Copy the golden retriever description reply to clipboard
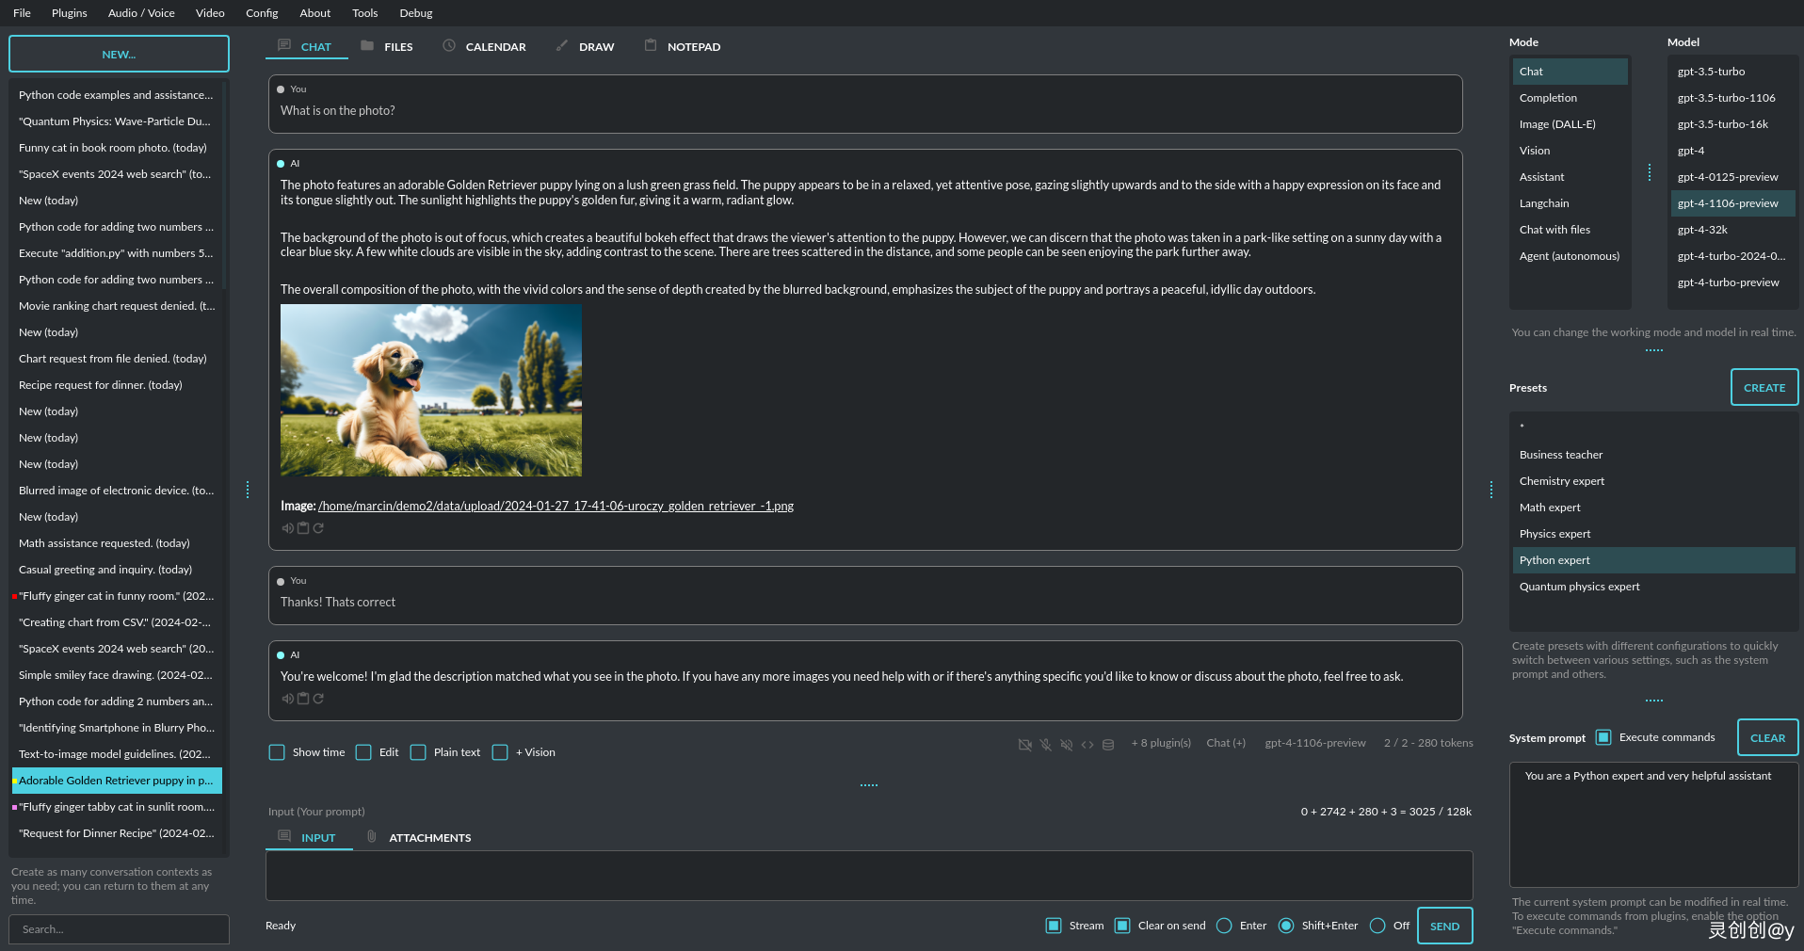The width and height of the screenshot is (1804, 951). [x=303, y=528]
